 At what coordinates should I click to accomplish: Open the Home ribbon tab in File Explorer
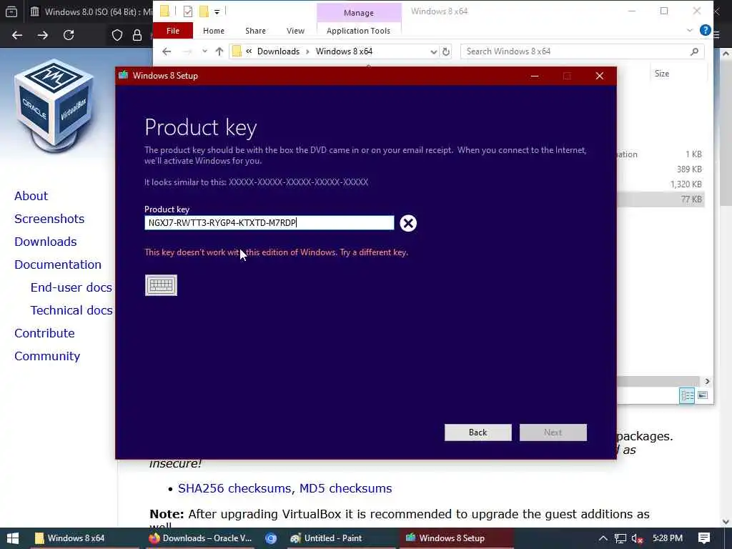(x=214, y=31)
